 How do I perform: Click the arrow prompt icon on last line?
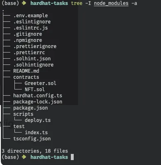click(24, 157)
